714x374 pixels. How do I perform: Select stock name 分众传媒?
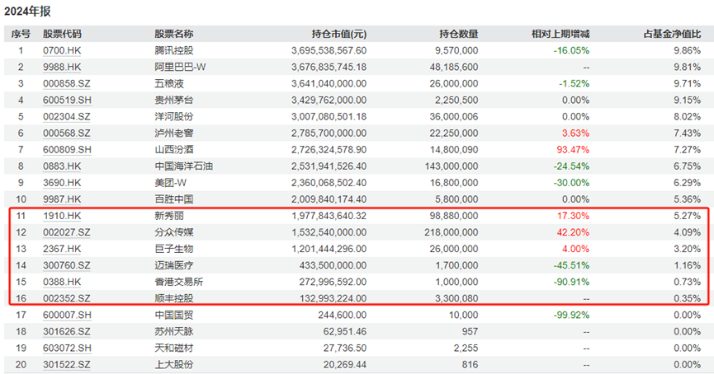[174, 232]
